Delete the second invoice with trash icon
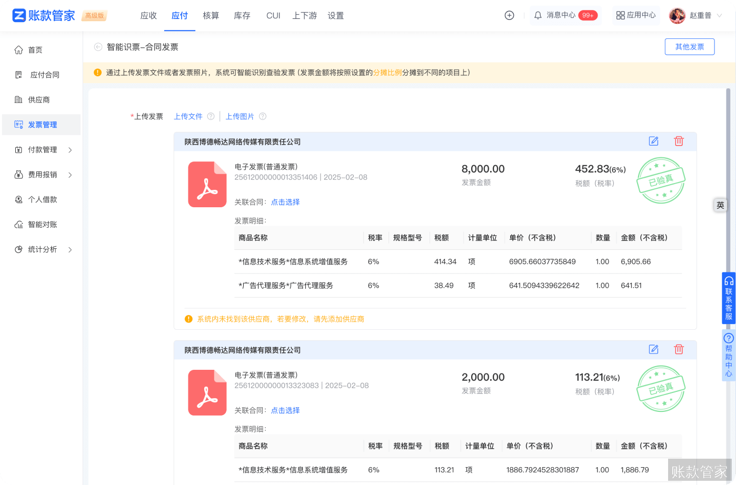The width and height of the screenshot is (736, 485). tap(679, 349)
